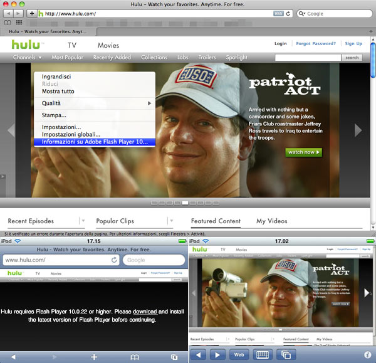This screenshot has height=363, width=376.
Task: Choose Impostazioni globali from context menu
Action: point(71,135)
